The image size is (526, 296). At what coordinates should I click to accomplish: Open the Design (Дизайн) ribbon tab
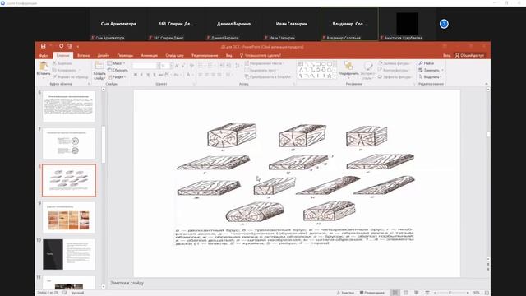[104, 55]
